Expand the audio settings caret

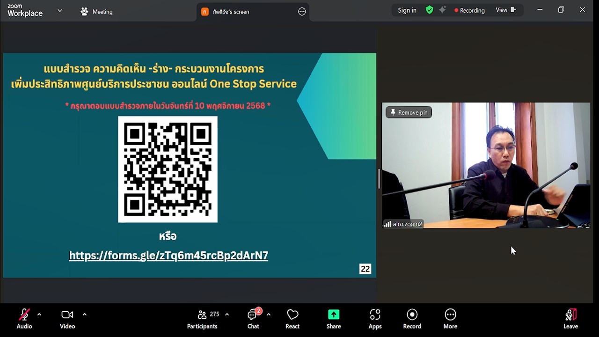point(39,315)
